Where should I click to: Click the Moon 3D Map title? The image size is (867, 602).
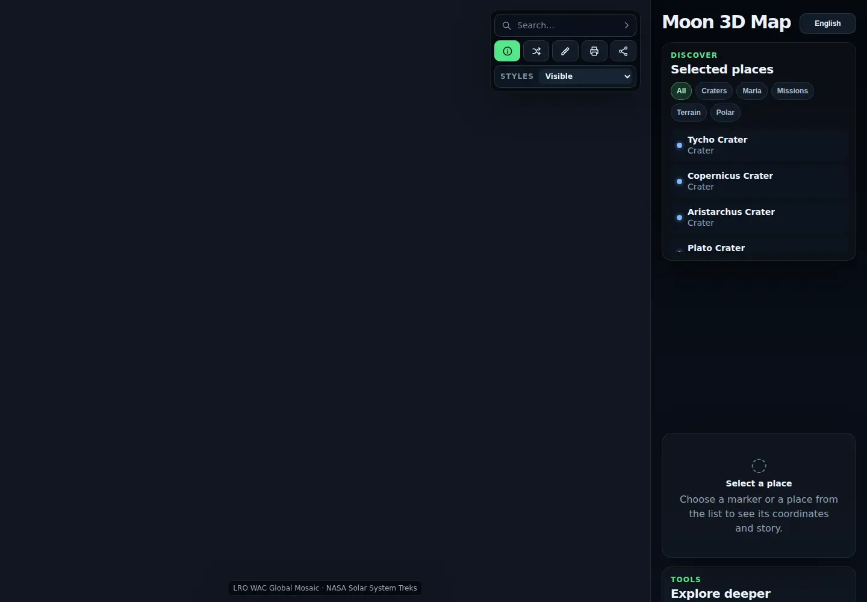[726, 22]
